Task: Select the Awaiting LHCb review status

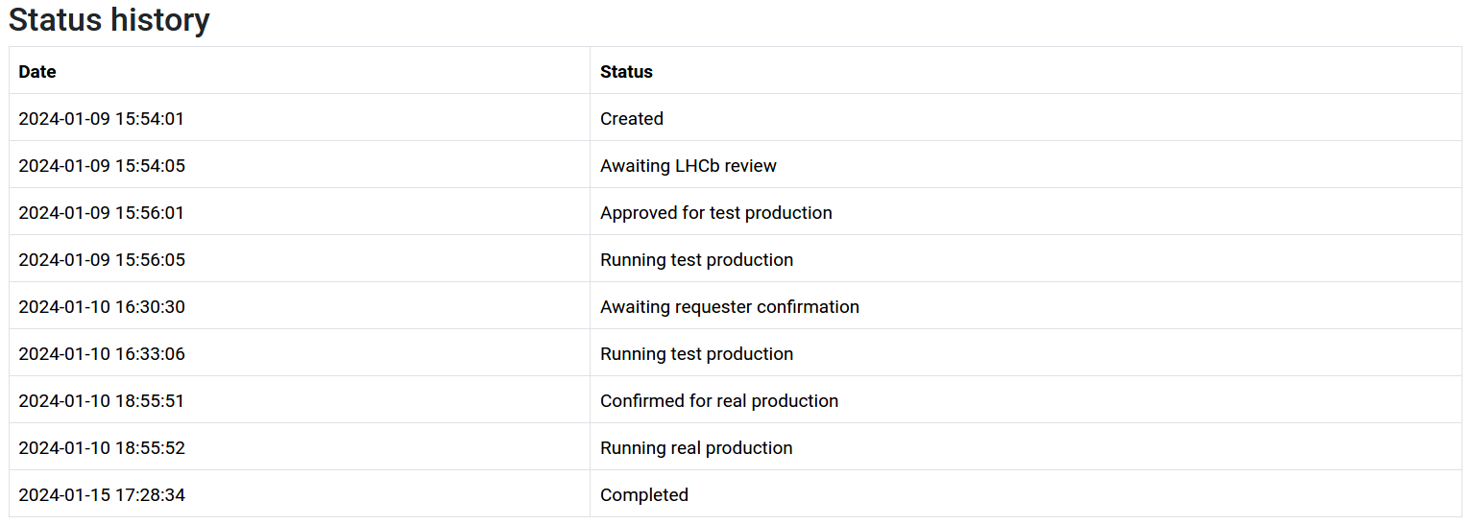Action: click(x=688, y=166)
